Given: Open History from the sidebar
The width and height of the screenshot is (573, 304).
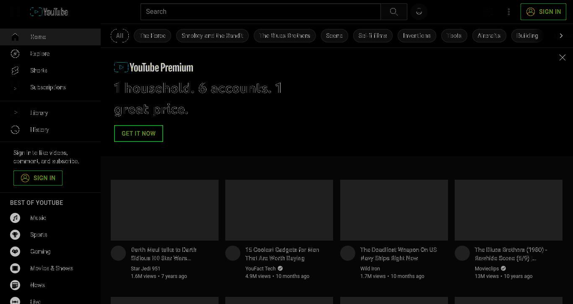Looking at the screenshot, I should click(50, 130).
